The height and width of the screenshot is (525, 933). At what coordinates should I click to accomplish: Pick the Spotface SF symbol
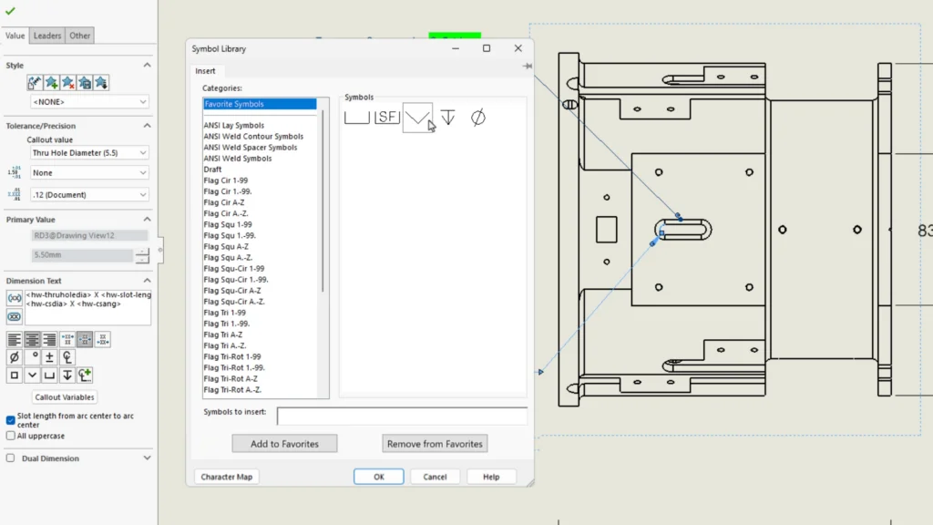click(387, 117)
